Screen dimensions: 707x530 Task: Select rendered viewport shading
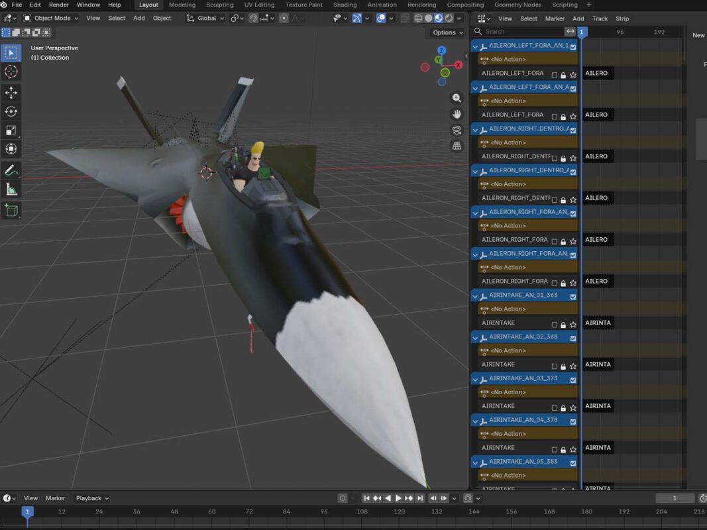click(449, 18)
